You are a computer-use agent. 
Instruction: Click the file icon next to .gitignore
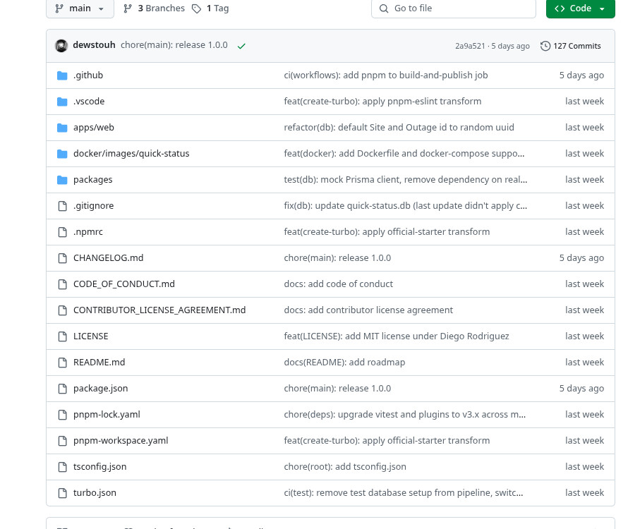63,206
